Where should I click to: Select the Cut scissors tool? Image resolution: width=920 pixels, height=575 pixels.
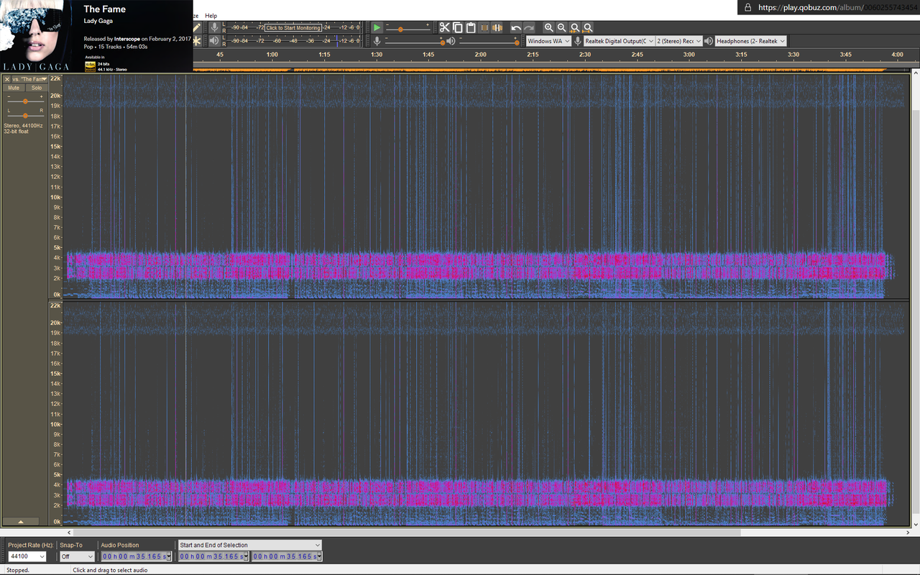444,27
